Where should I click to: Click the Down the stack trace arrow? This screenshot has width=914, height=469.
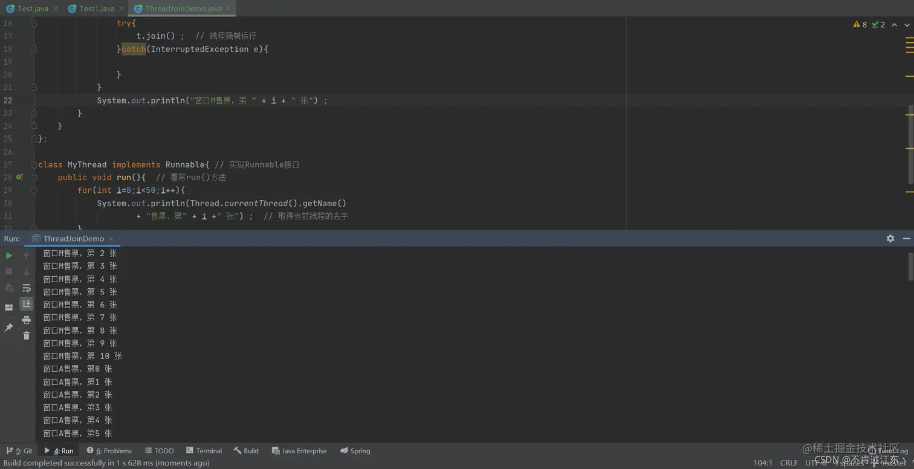pyautogui.click(x=26, y=271)
